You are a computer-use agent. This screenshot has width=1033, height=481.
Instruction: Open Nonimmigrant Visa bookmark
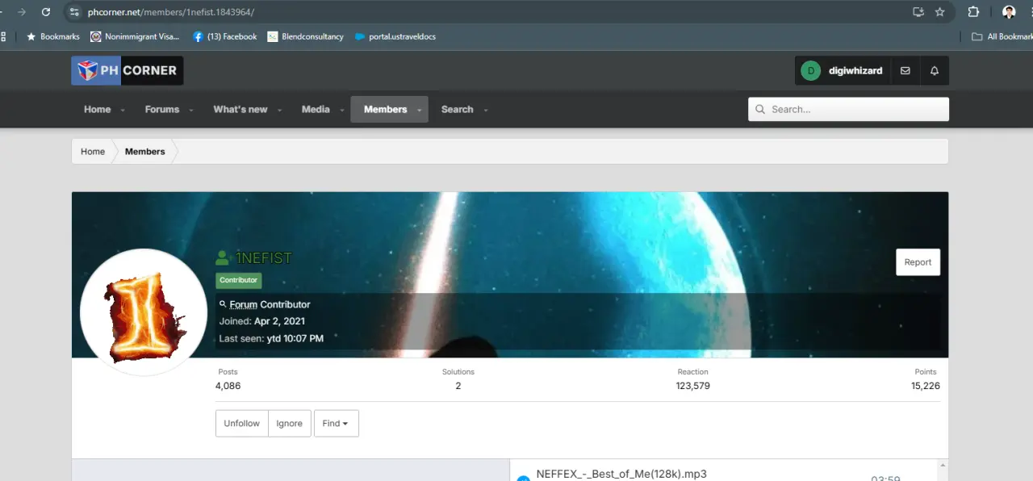(135, 36)
